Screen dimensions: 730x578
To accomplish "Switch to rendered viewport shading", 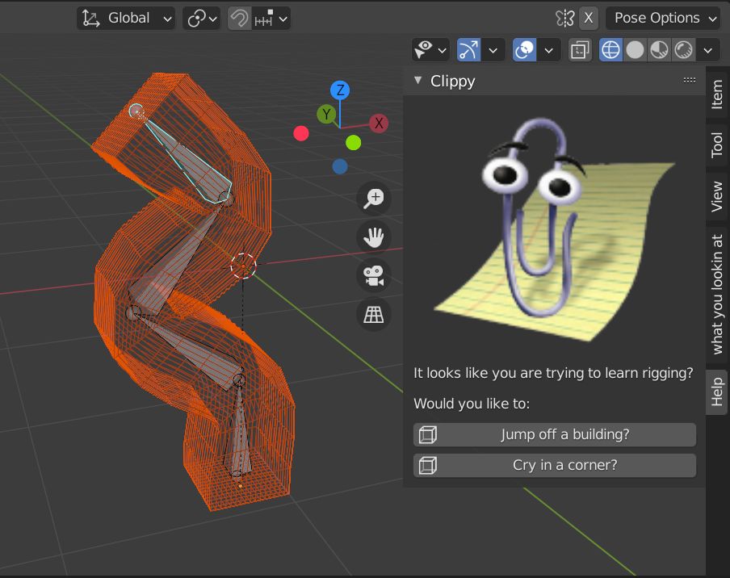I will tap(682, 49).
